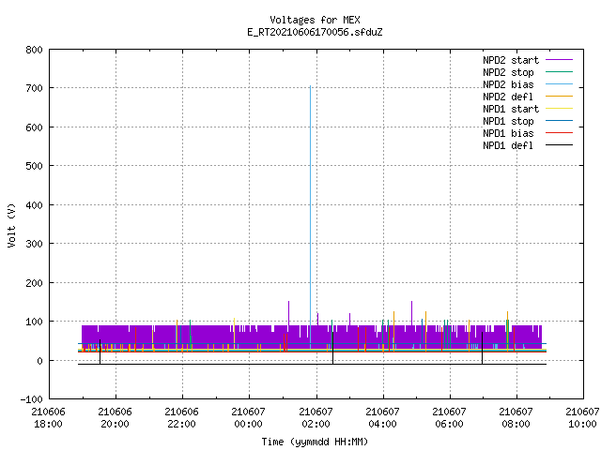Click the 0 y-axis tick label

39,361
